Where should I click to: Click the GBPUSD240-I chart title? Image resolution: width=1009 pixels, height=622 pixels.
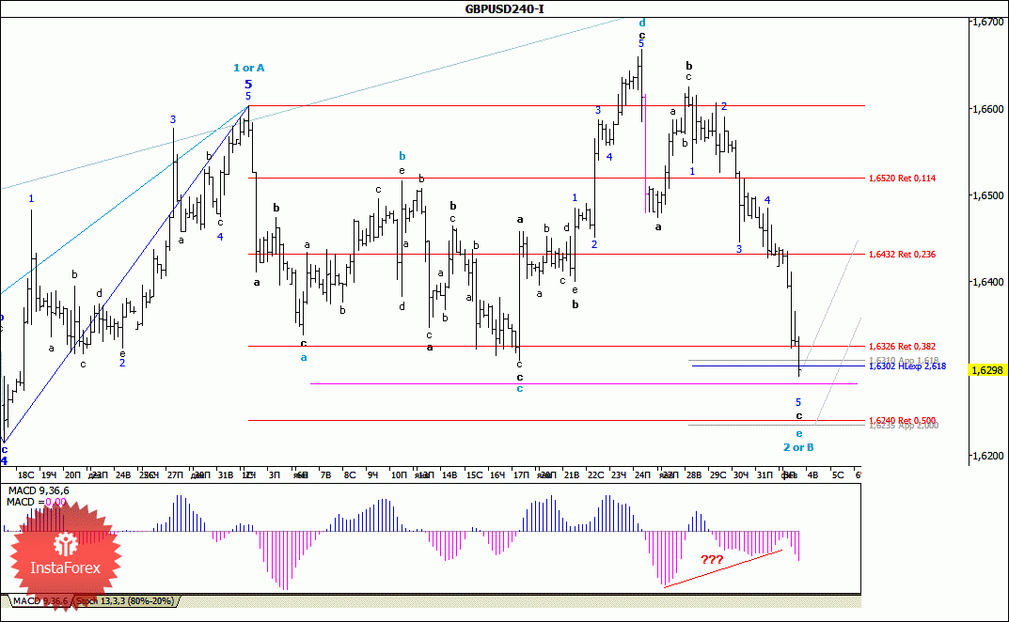pos(504,9)
